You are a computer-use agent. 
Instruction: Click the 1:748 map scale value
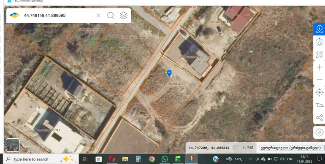[247, 148]
